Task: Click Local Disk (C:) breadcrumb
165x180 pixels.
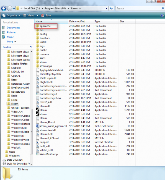Action: (32, 8)
